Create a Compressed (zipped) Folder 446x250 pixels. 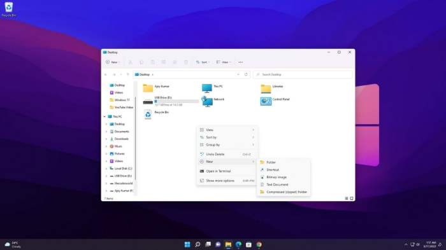[284, 191]
